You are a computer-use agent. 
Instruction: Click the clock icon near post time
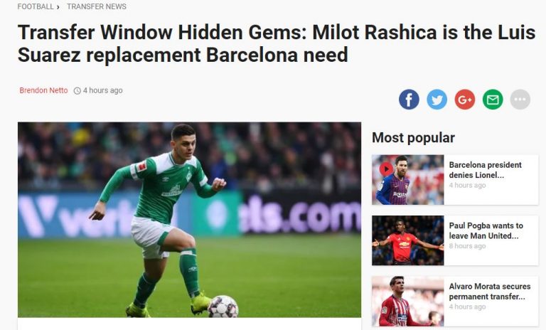point(77,90)
